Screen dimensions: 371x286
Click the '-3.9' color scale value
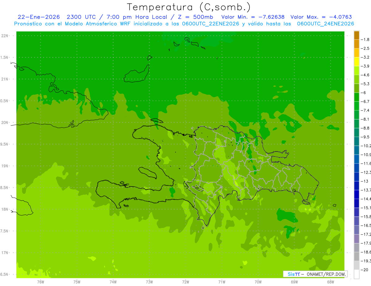pyautogui.click(x=365, y=66)
